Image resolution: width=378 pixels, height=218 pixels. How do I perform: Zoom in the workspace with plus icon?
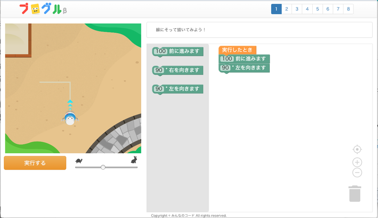[357, 162]
